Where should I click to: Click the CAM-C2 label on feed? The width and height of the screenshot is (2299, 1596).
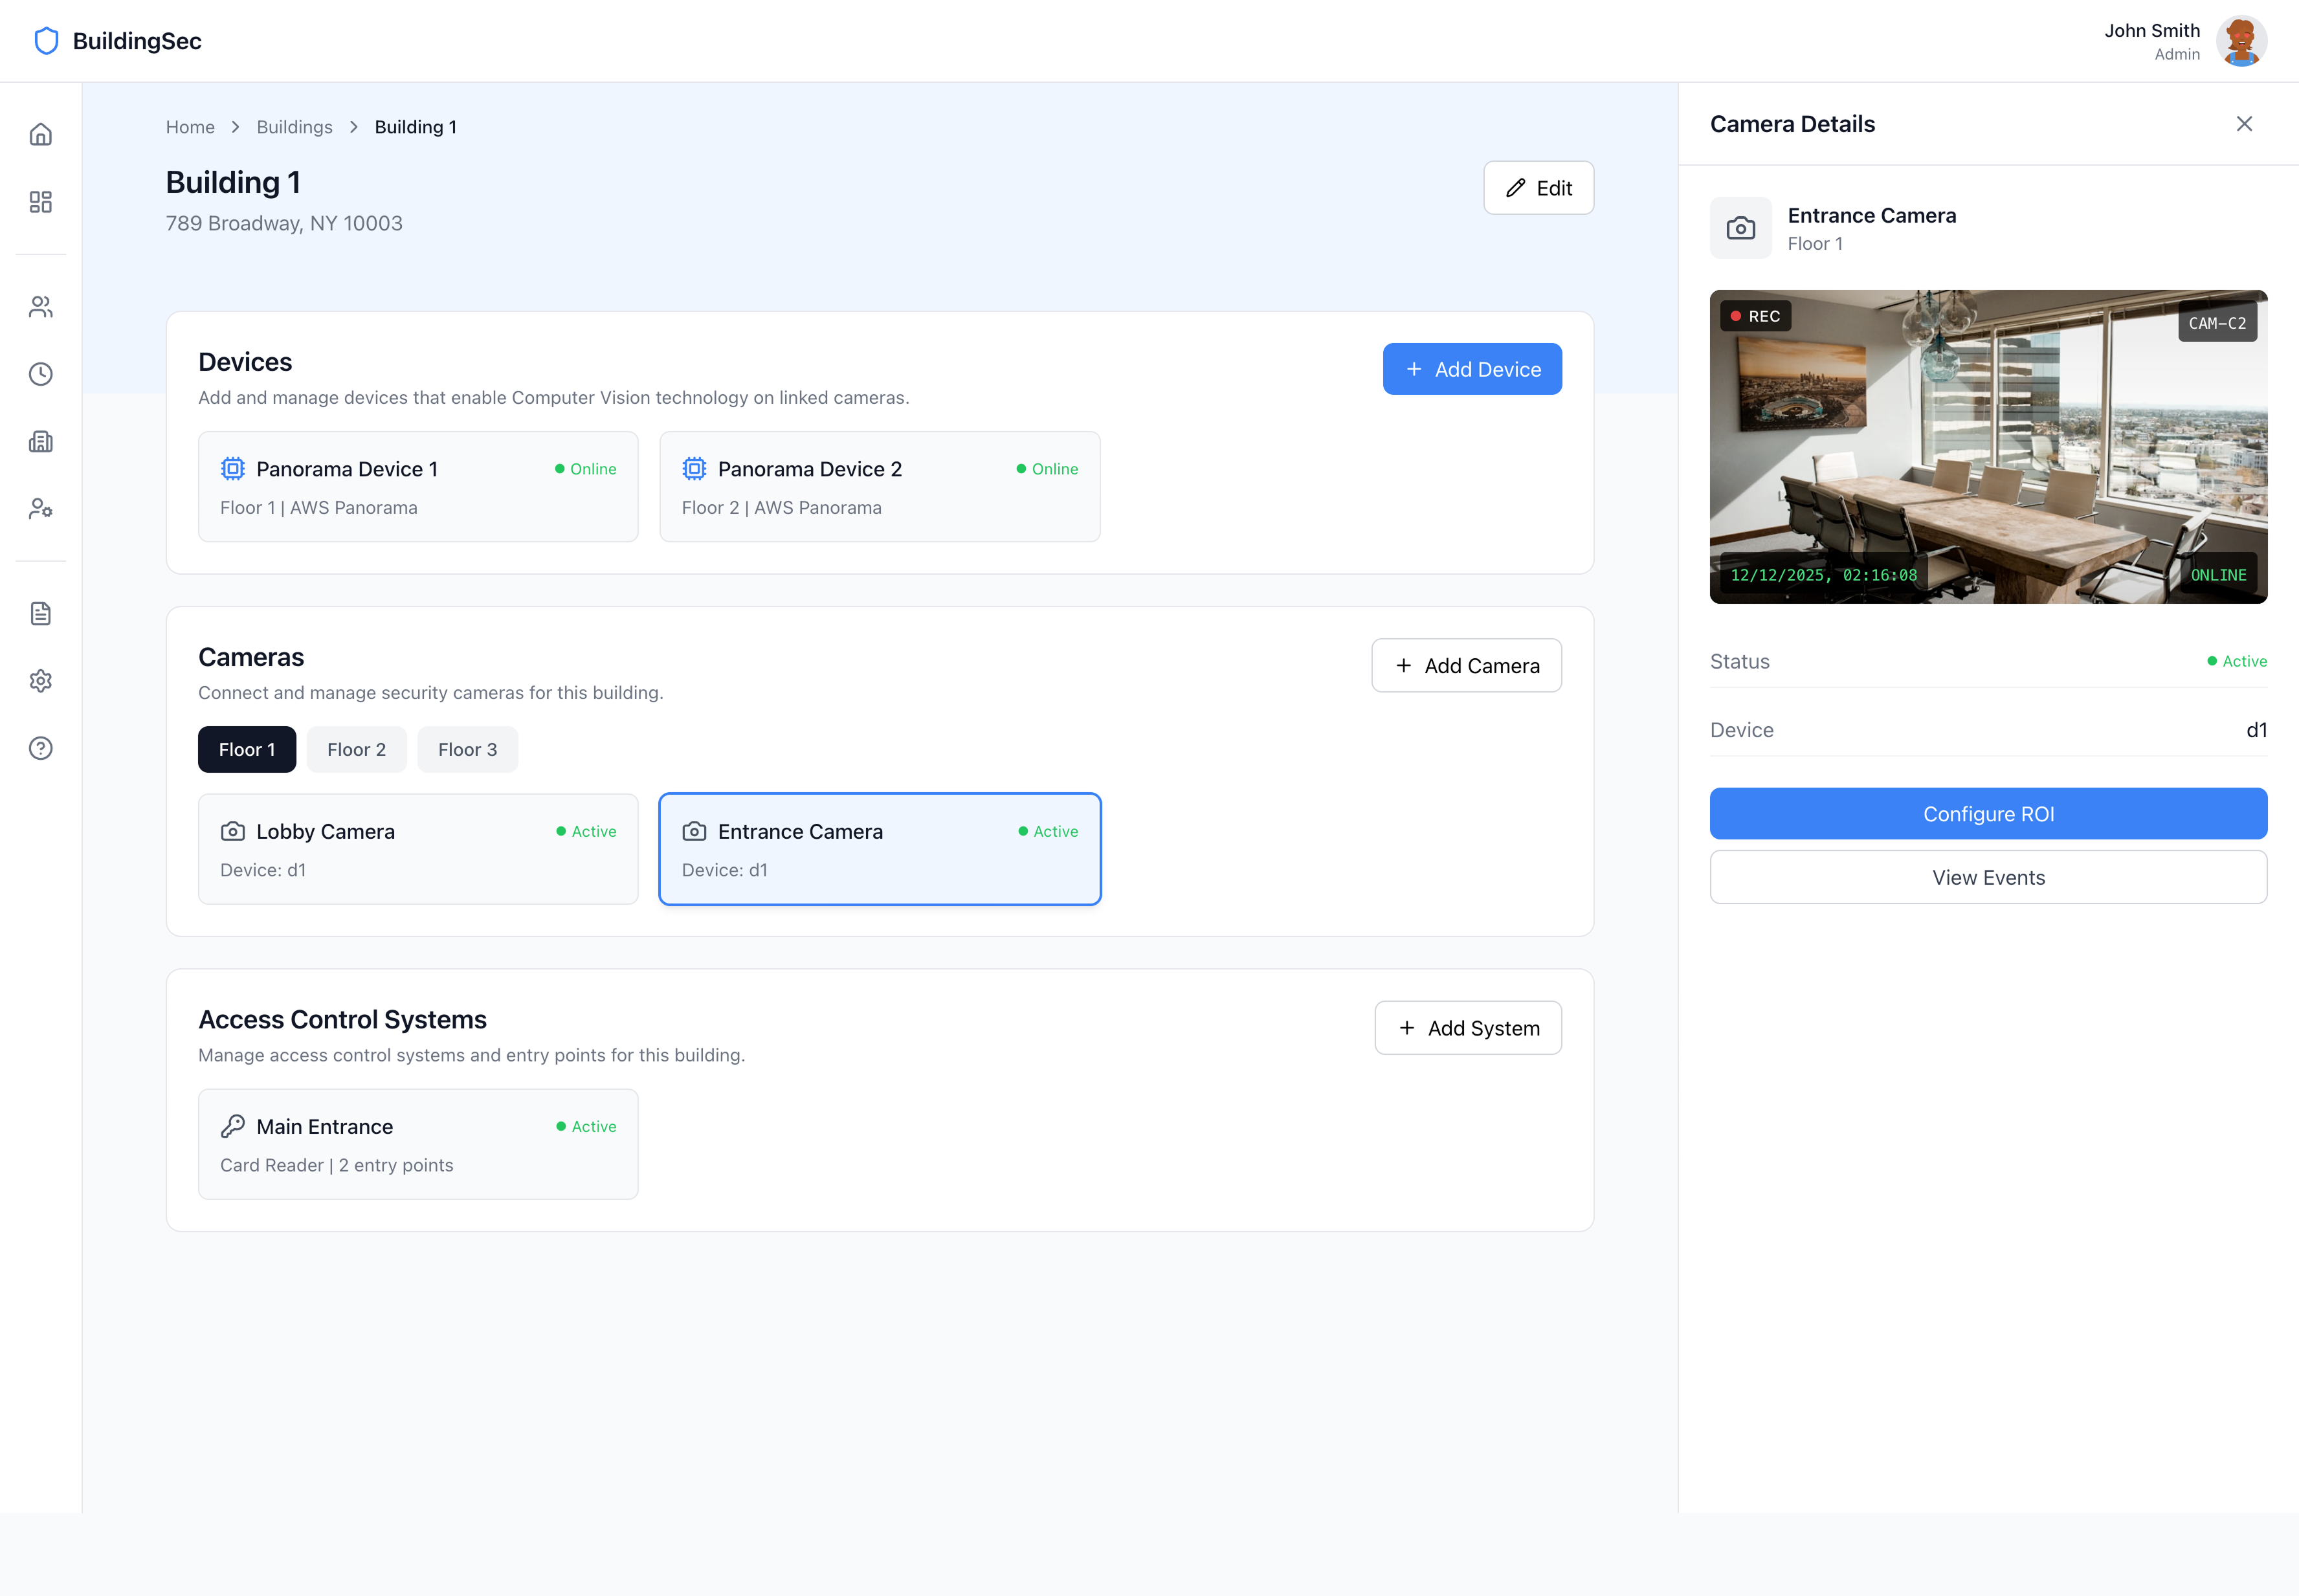tap(2217, 323)
